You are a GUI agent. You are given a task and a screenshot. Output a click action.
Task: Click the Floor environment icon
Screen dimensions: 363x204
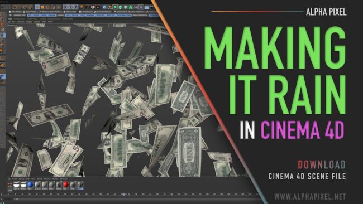click(x=147, y=7)
